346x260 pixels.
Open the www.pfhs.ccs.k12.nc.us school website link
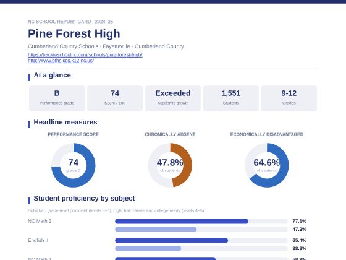(61, 61)
